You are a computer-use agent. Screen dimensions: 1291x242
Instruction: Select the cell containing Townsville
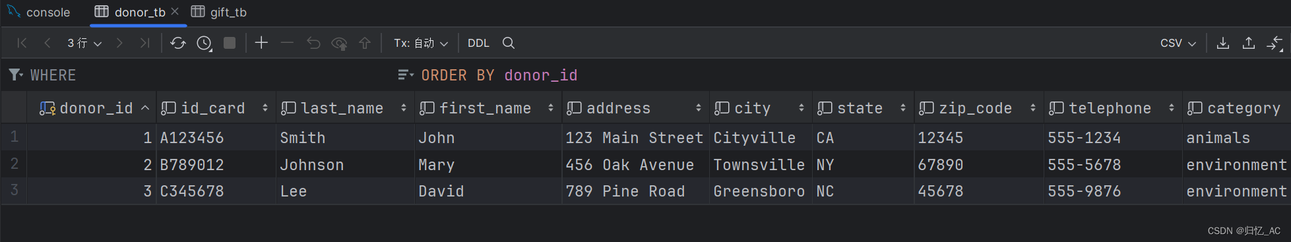pos(760,164)
